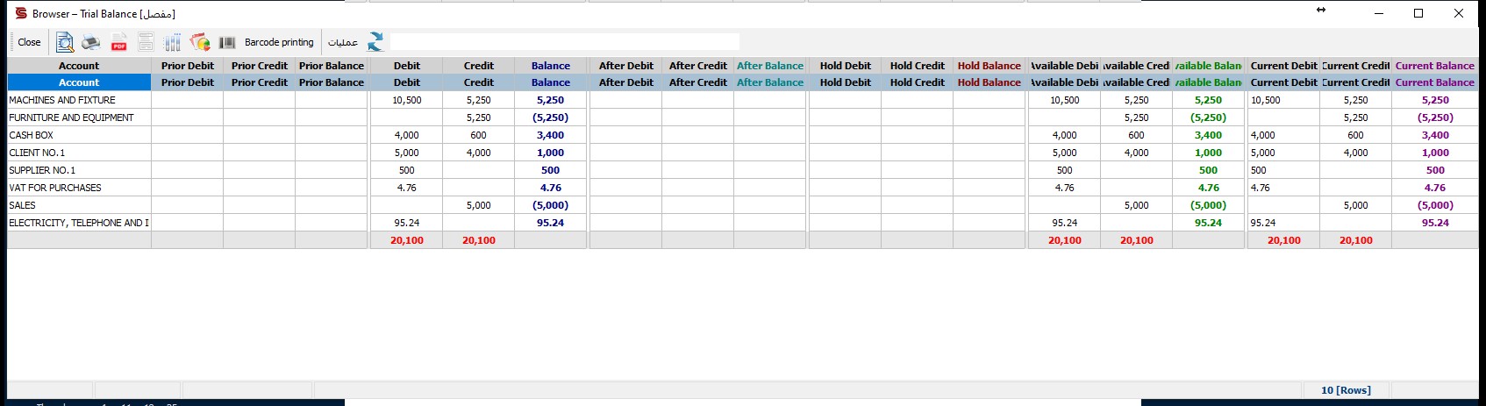Click top Balance column header
Image resolution: width=1486 pixels, height=406 pixels.
pos(551,66)
